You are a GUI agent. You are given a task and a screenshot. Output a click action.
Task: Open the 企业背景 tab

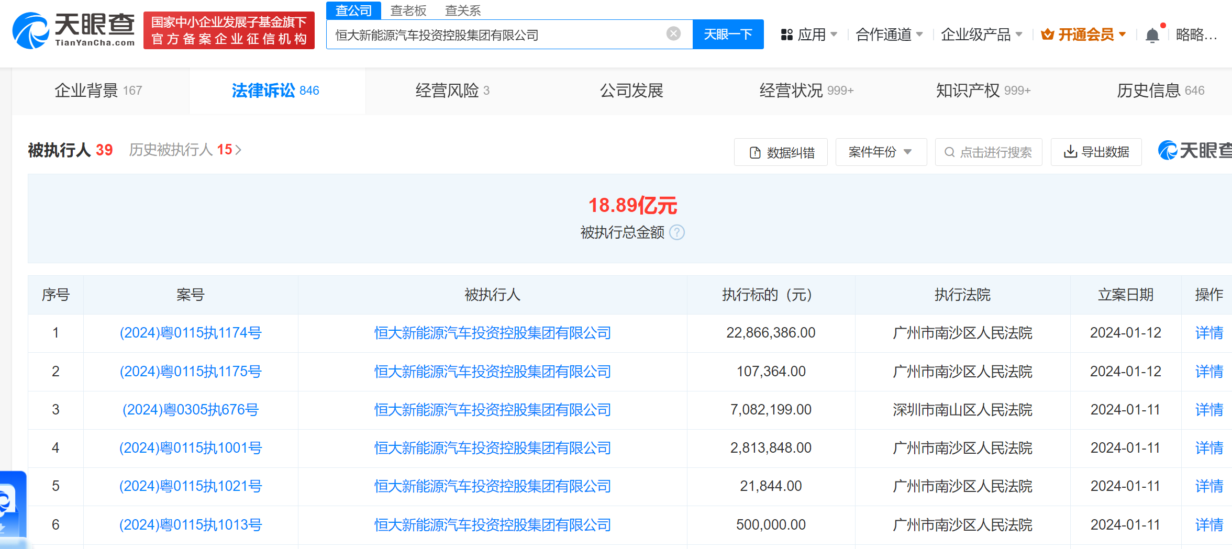[x=98, y=91]
